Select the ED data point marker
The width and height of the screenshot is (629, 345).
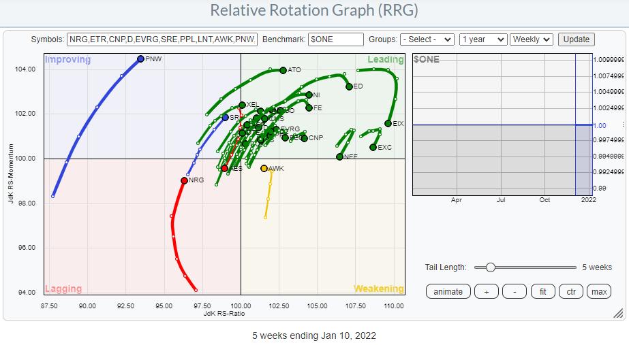tap(349, 86)
